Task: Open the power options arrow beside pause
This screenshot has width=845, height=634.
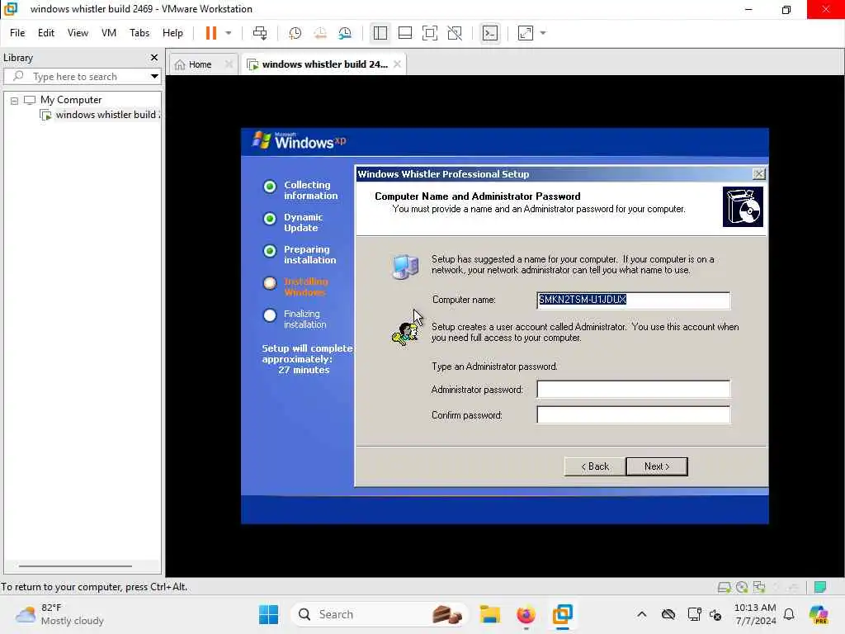Action: [229, 33]
